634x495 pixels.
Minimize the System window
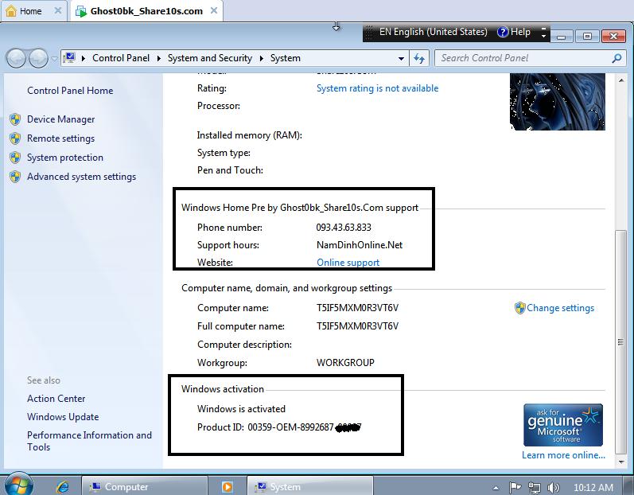[562, 37]
